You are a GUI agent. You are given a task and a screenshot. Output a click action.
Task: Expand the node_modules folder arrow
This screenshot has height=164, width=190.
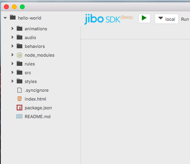(x=12, y=55)
